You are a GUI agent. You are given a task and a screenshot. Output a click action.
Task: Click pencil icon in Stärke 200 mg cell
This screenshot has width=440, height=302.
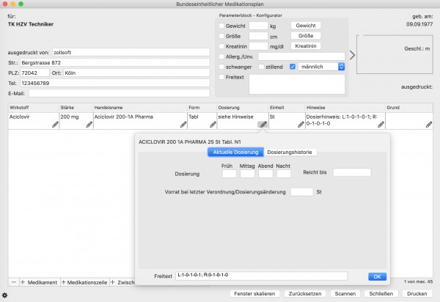tap(89, 125)
